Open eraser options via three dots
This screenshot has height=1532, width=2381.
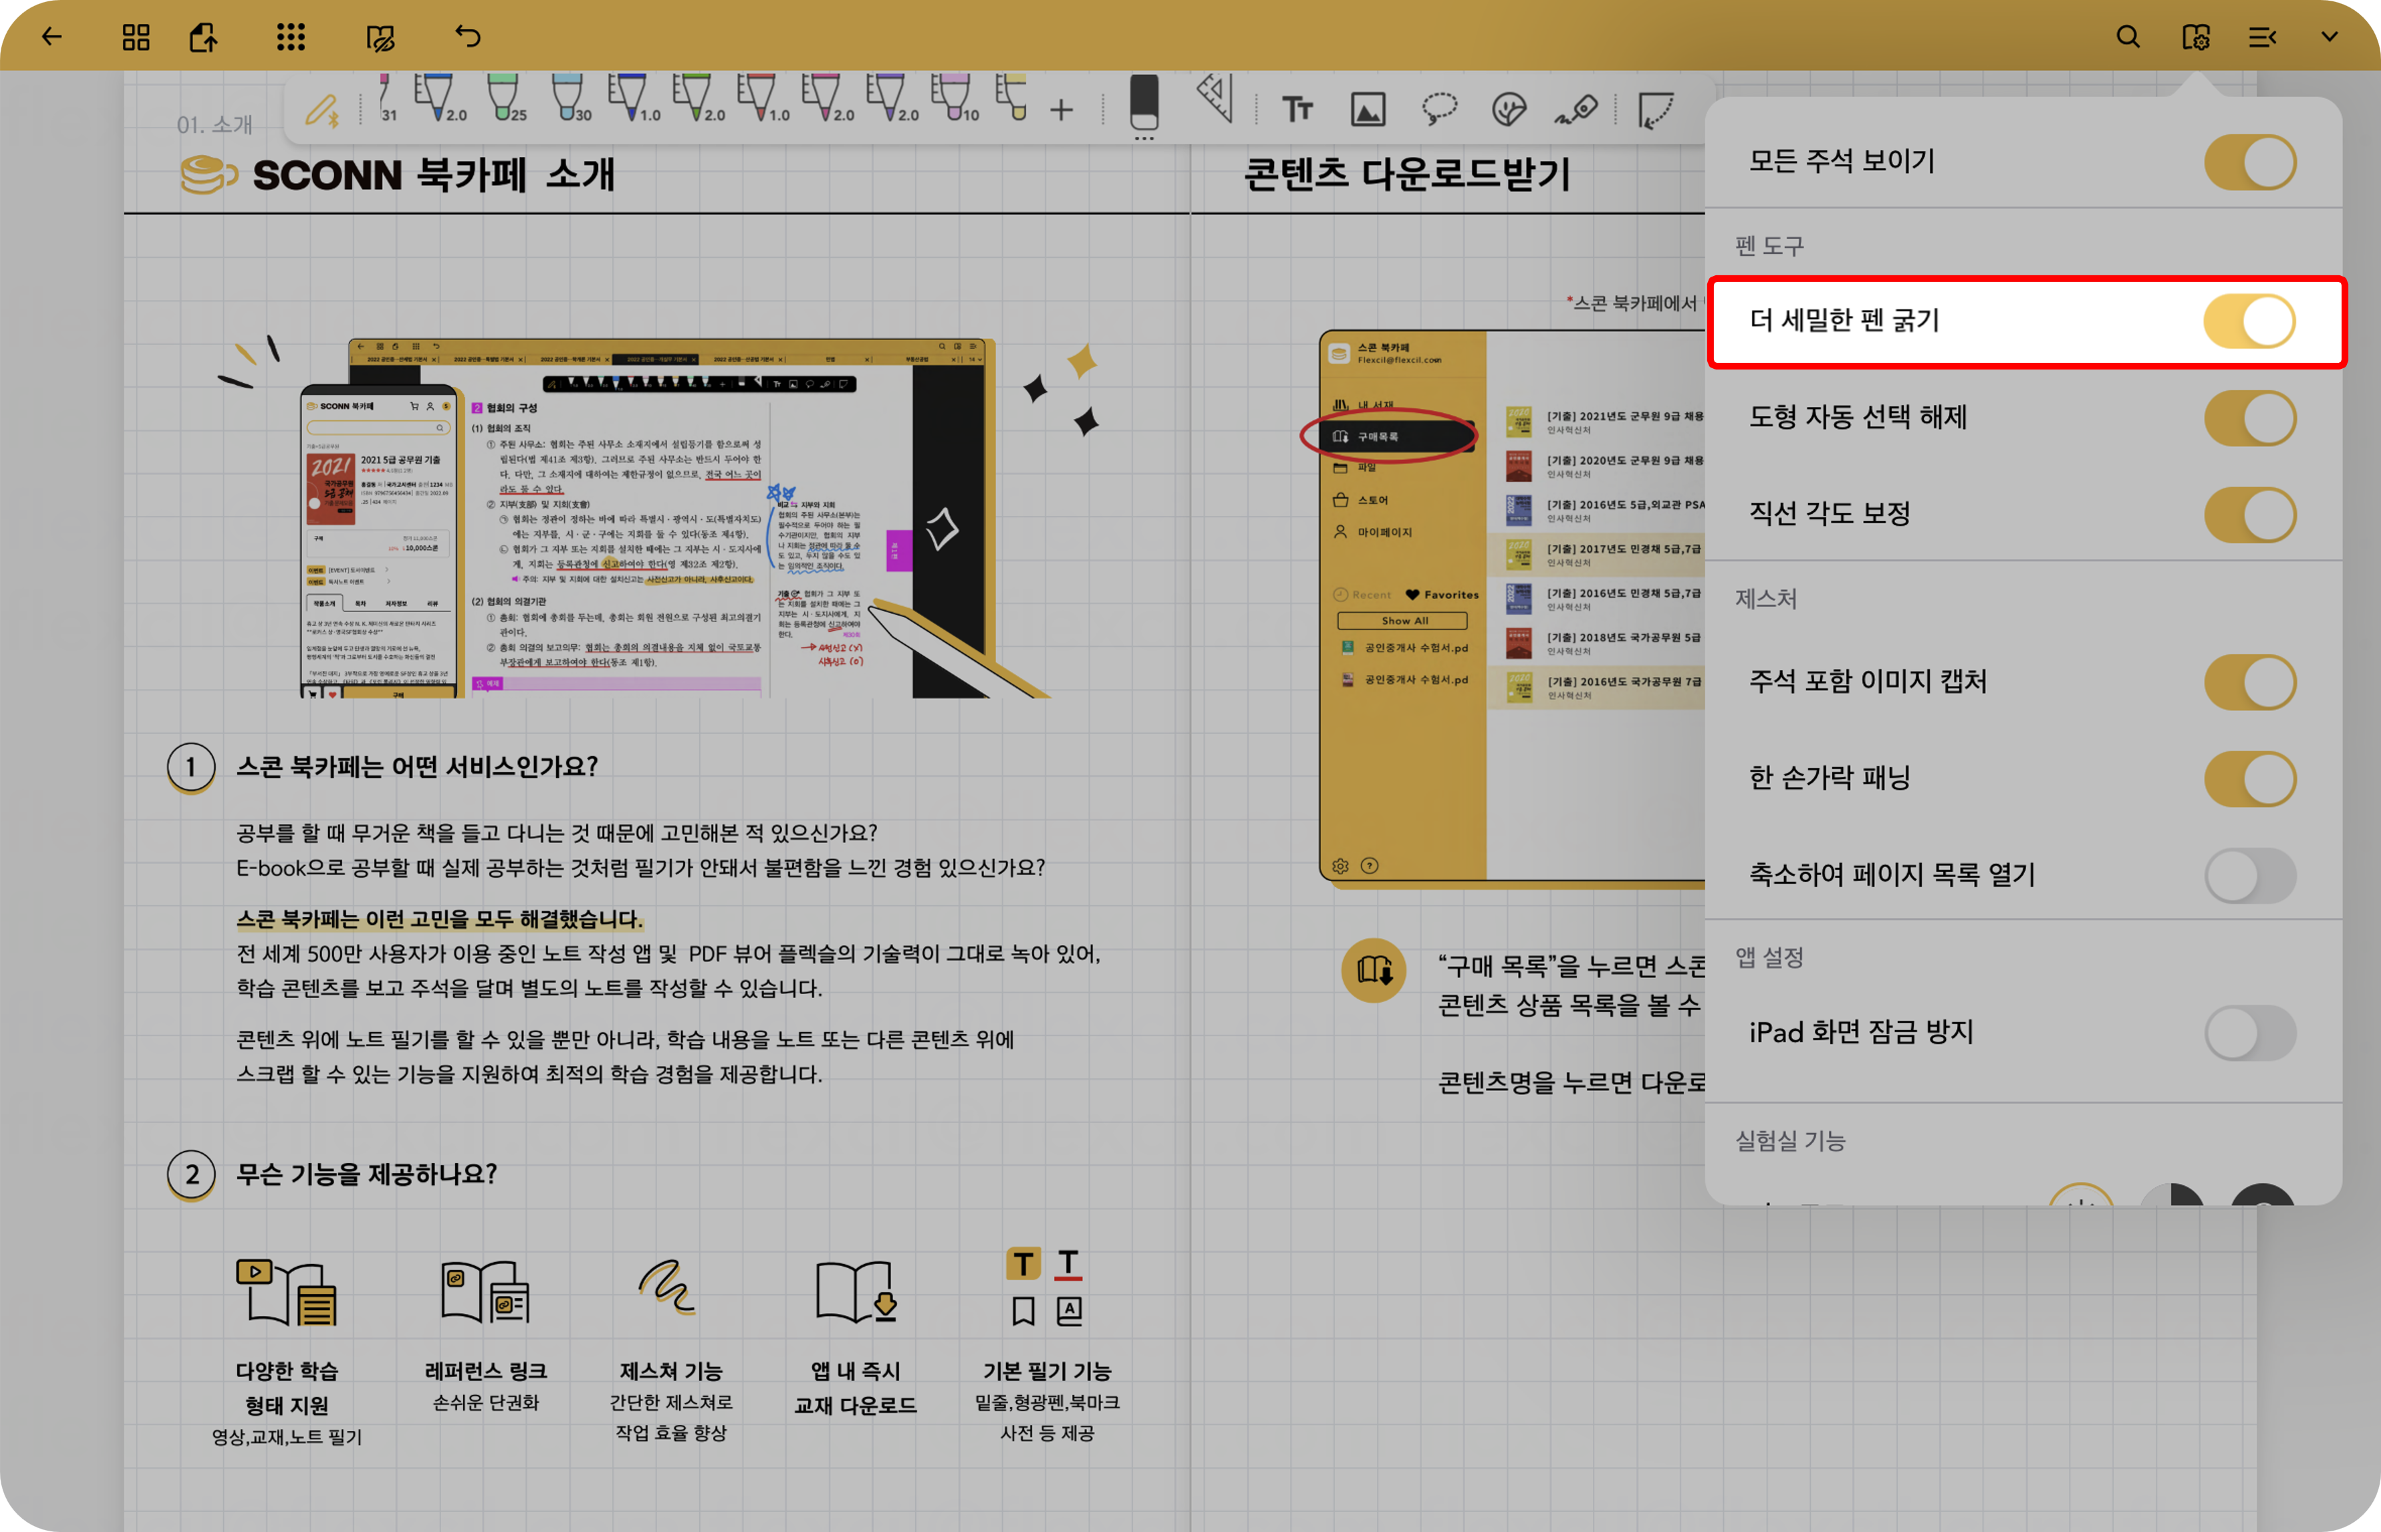1144,139
